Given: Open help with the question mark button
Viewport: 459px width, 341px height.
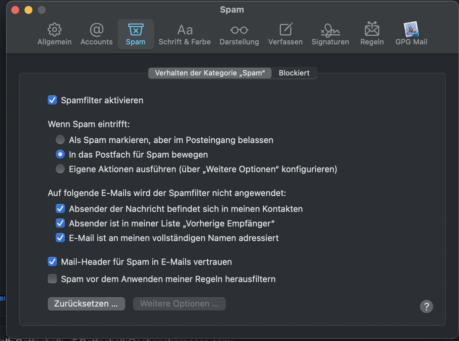Looking at the screenshot, I should click(x=426, y=306).
